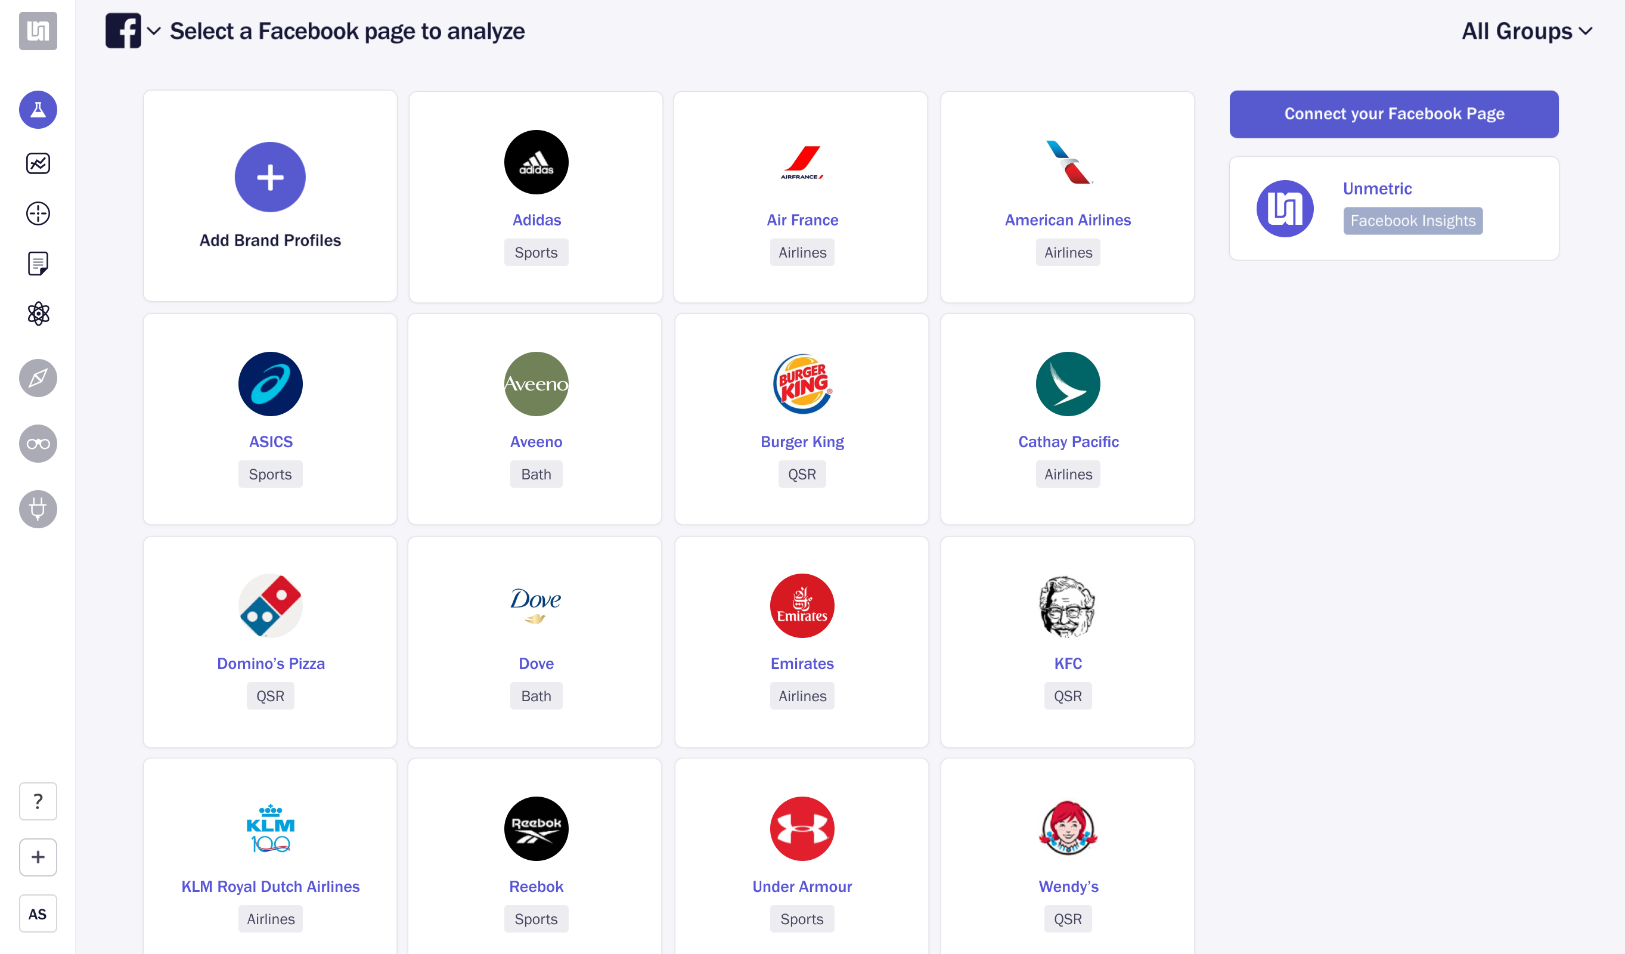Click the flask icon in the sidebar

pos(38,110)
